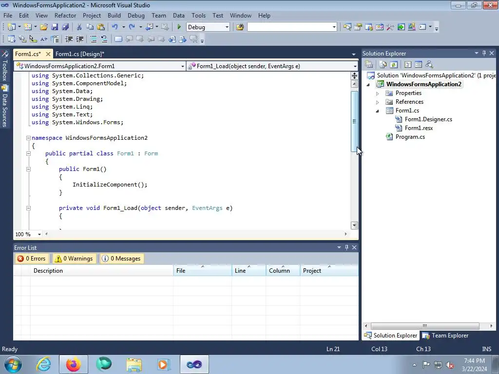
Task: Sort Error List by Description column
Action: pyautogui.click(x=102, y=271)
